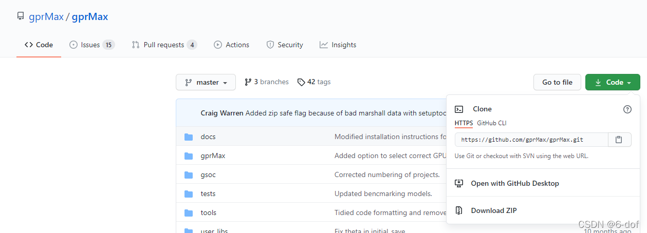Copy the clone URL with clipboard icon
This screenshot has width=647, height=233.
tap(619, 140)
